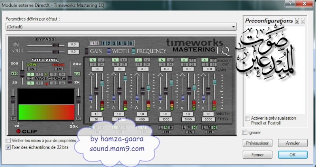Click the wide bell-curve icon of the 400 Hz band
Viewport: 316px width, 167px height.
[137, 74]
